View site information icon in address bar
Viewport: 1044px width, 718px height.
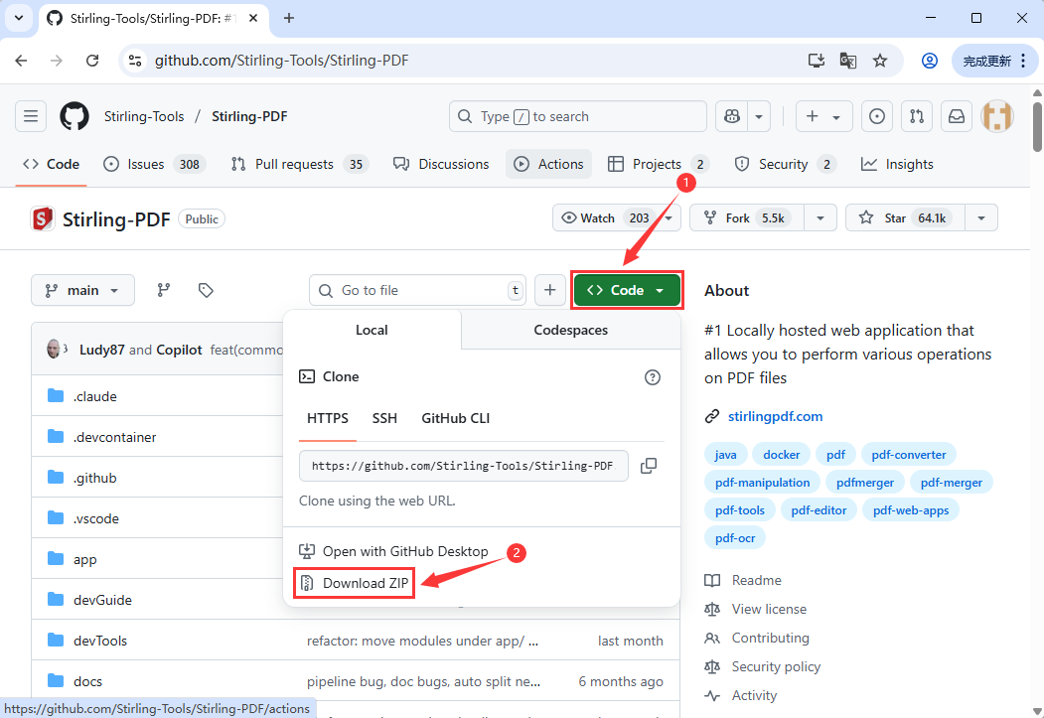pos(135,61)
